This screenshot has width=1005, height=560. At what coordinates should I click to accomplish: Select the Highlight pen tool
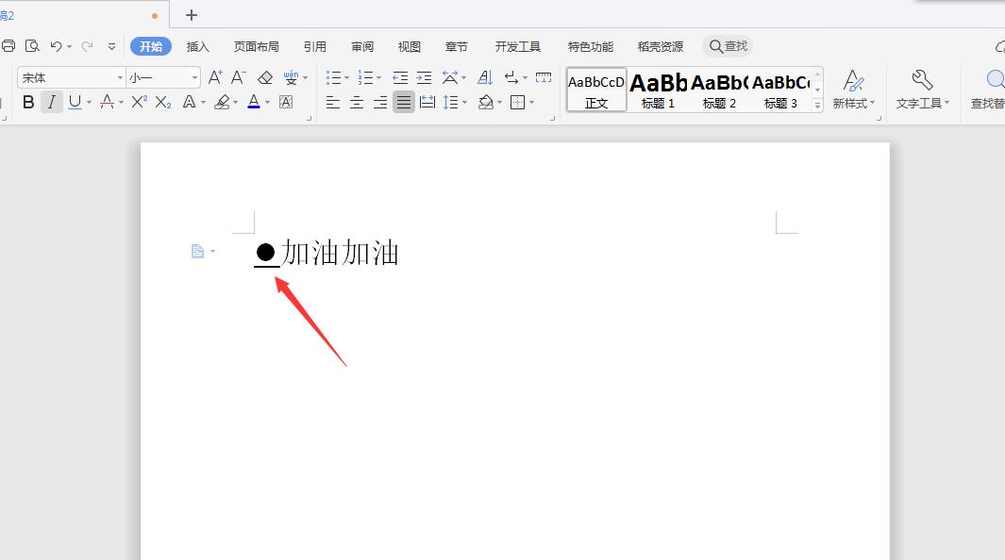tap(224, 102)
